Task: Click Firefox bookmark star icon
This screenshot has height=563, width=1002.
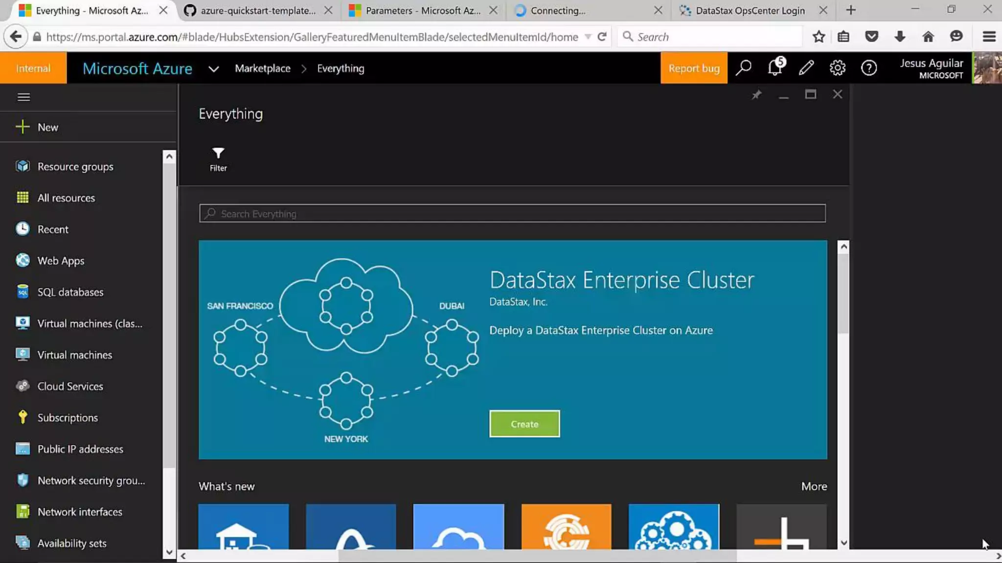Action: point(819,37)
